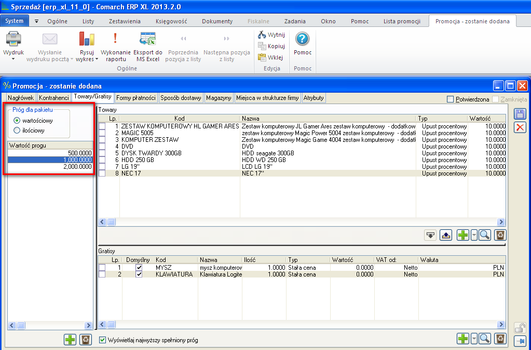Tick the row checkbox for MAGIC 5005
531x350 pixels.
coord(102,133)
